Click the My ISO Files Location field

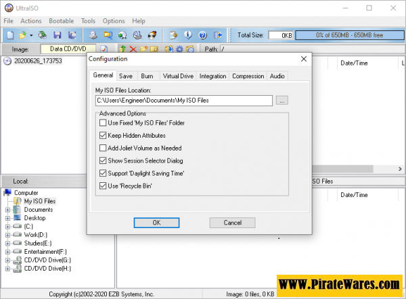coord(183,101)
